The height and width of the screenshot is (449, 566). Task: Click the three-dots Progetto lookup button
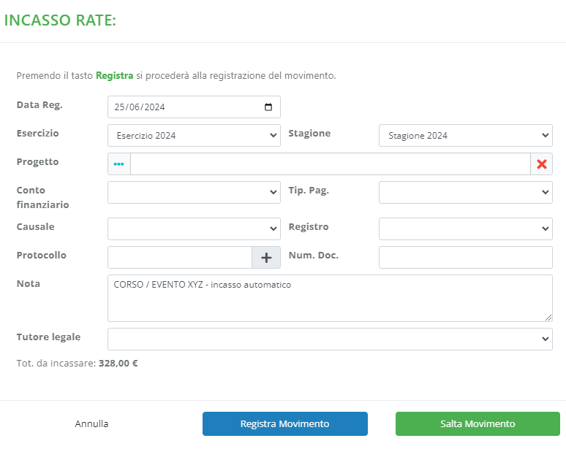click(x=119, y=164)
